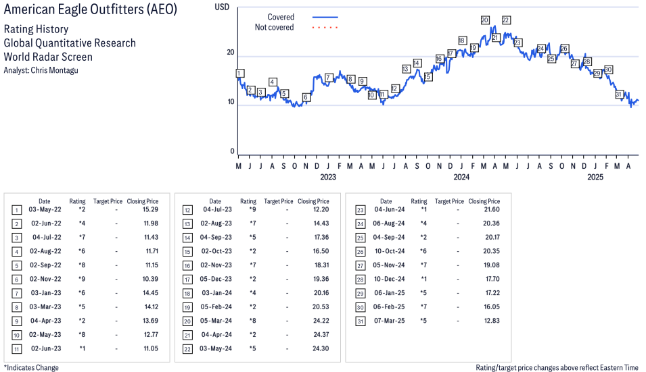Click the 20.16 closing price
Image resolution: width=646 pixels, height=372 pixels.
321,292
